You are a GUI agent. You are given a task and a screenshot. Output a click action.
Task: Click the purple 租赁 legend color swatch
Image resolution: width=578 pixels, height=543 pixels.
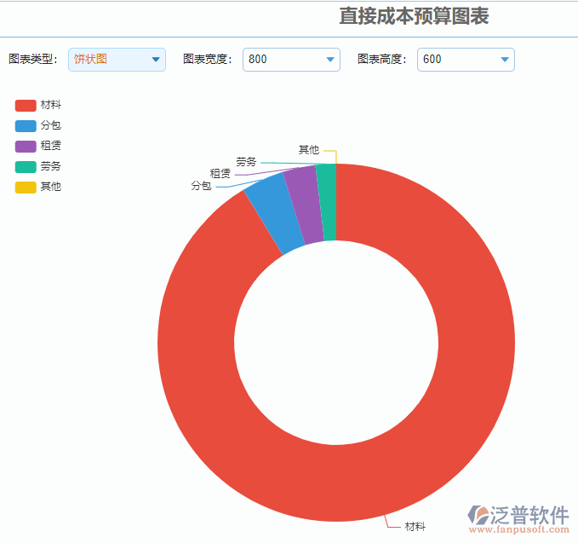pyautogui.click(x=26, y=147)
